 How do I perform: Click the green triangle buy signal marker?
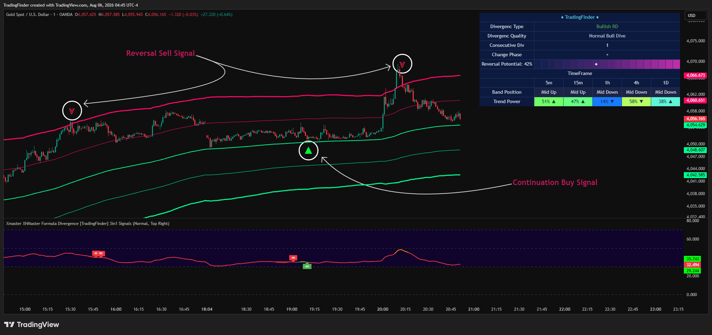point(308,151)
